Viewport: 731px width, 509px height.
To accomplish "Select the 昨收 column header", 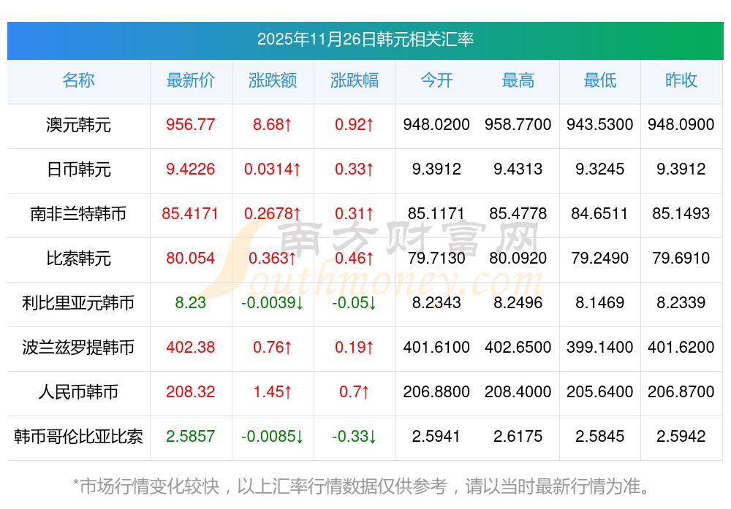I will click(x=681, y=80).
